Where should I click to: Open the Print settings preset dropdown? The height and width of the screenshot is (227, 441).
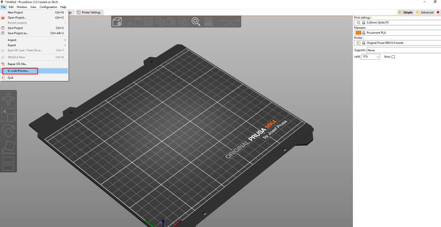(397, 22)
